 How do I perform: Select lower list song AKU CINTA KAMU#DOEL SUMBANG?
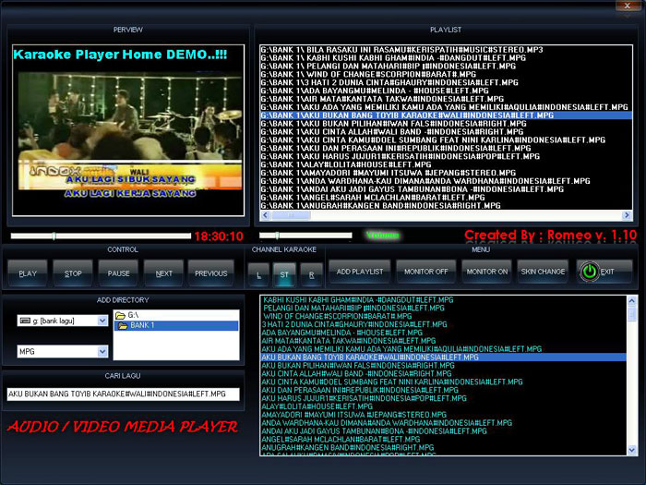click(444, 382)
